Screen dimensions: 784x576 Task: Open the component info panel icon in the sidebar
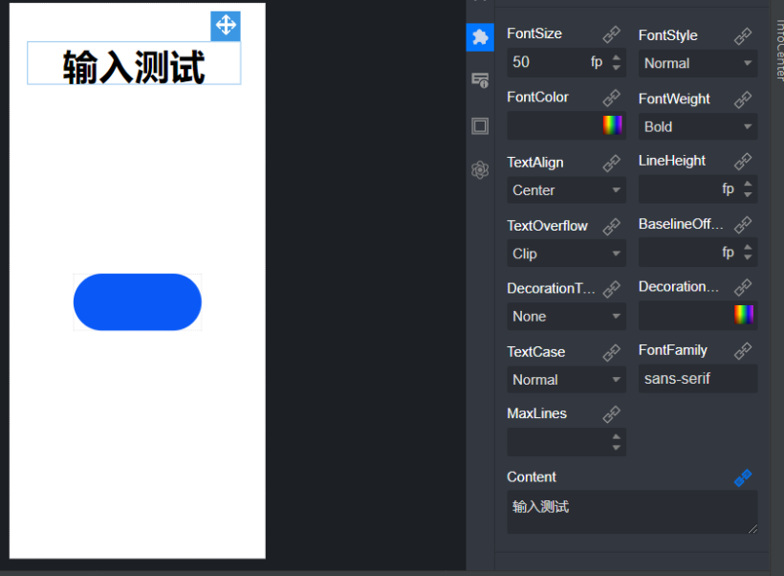point(480,80)
